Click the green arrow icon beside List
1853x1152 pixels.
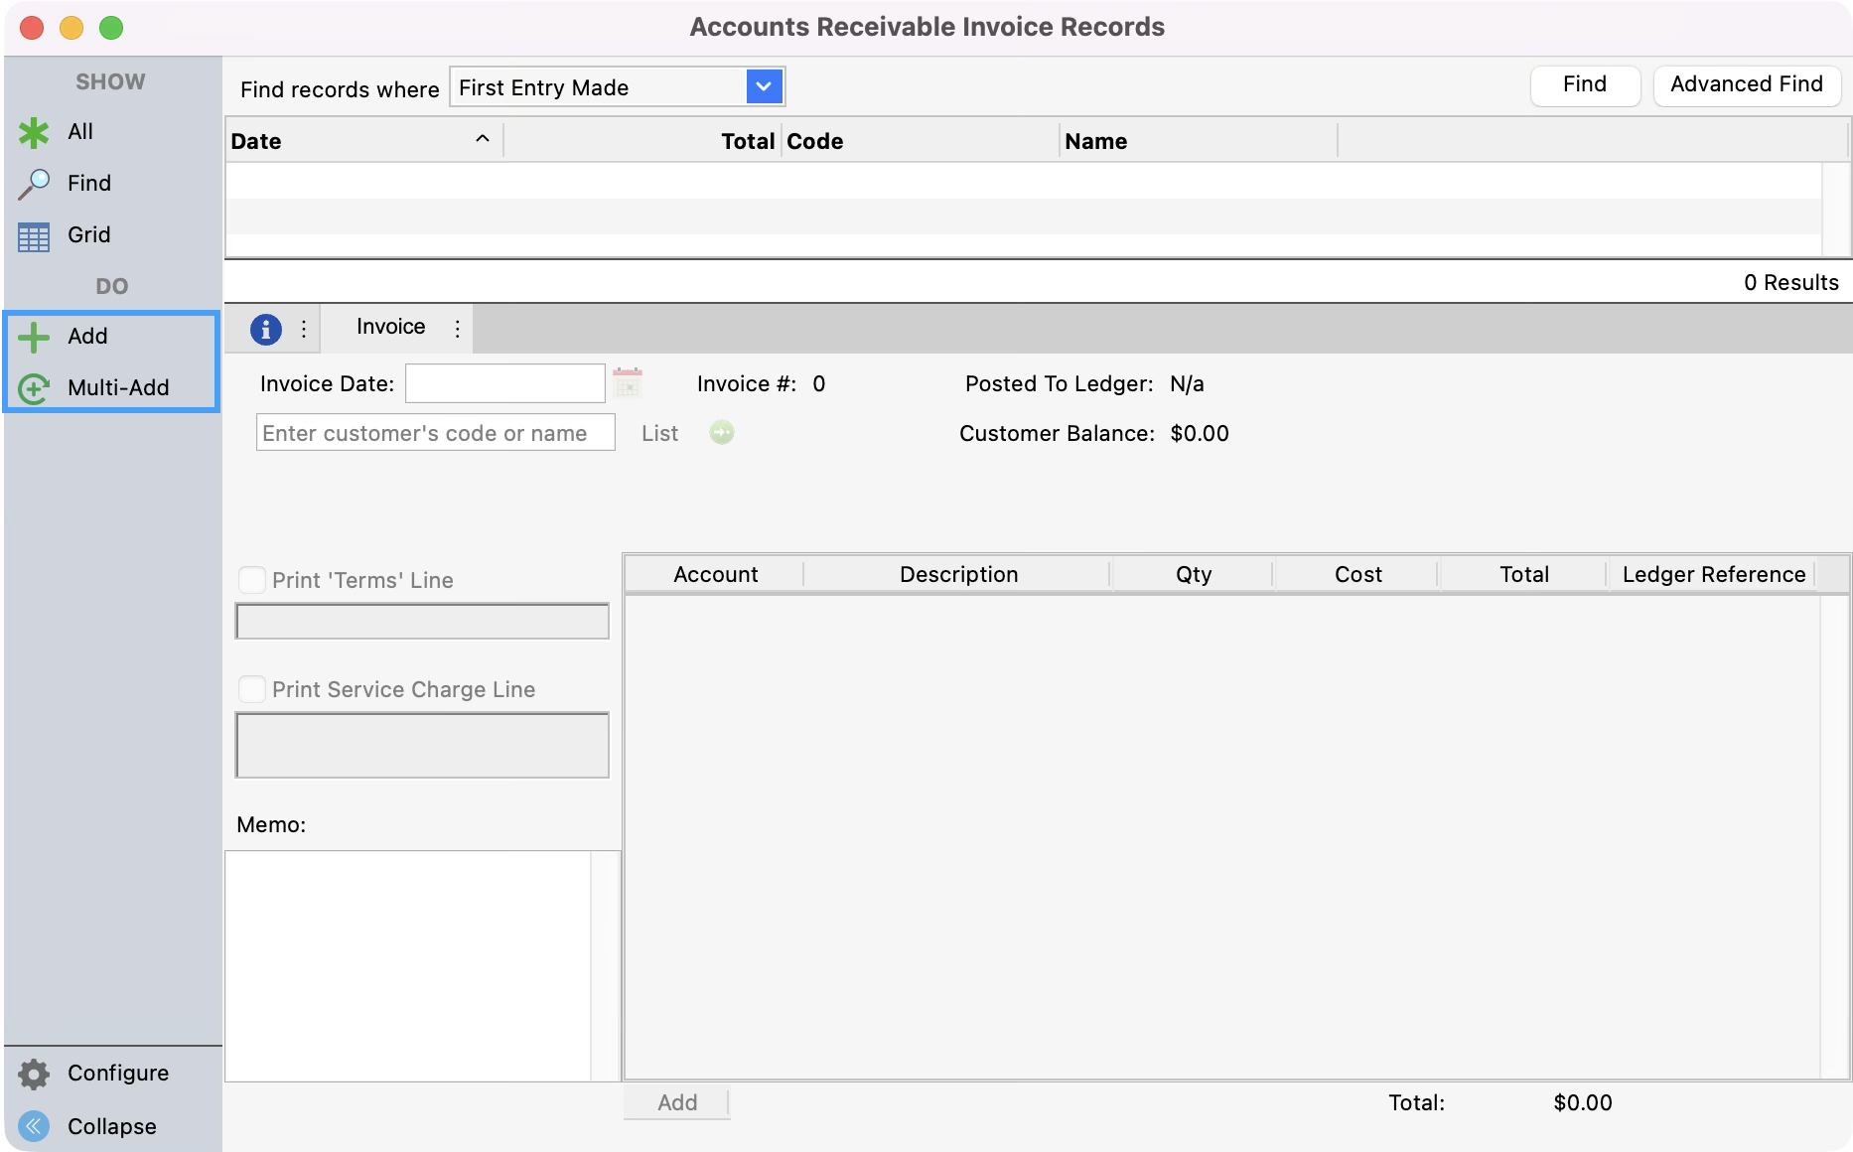pyautogui.click(x=722, y=433)
